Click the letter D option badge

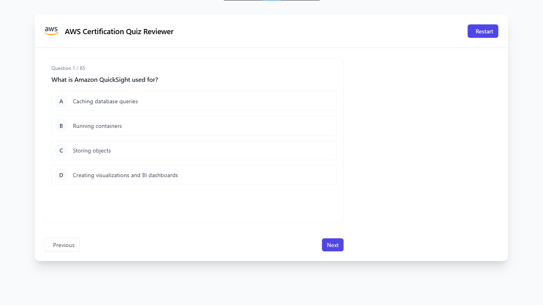pos(61,175)
